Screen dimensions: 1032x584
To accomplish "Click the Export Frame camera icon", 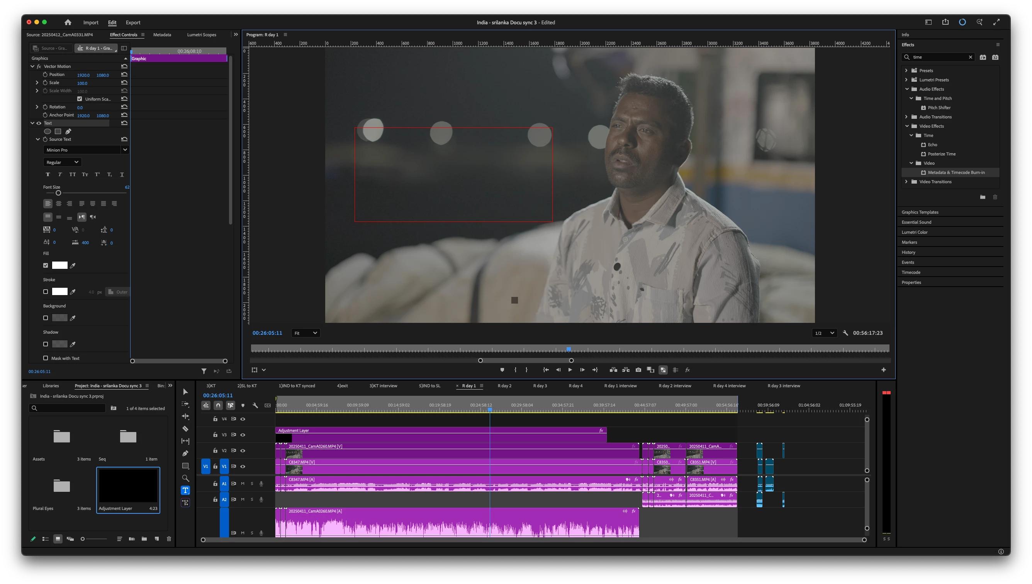I will (x=638, y=370).
